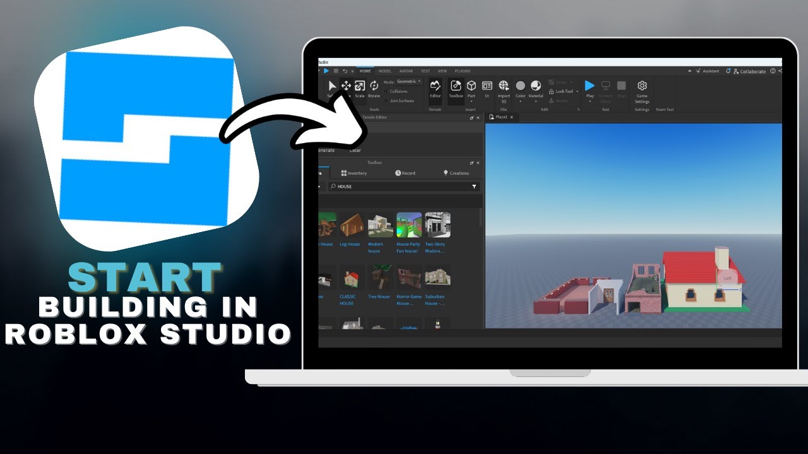Select the Modern house thumbnail
The width and height of the screenshot is (808, 454).
coord(381,225)
